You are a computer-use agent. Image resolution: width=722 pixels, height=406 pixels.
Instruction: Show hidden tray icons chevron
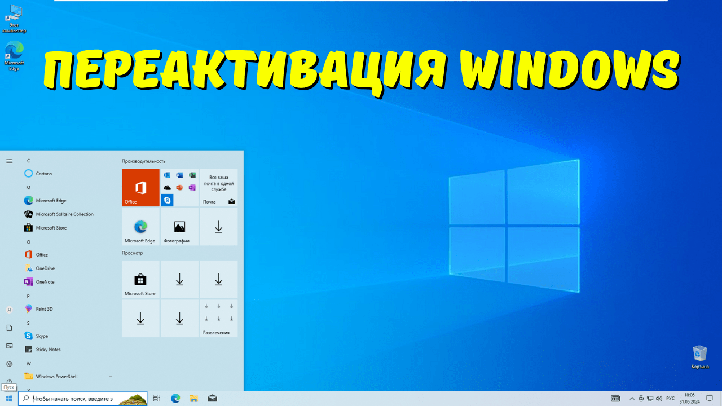(632, 399)
